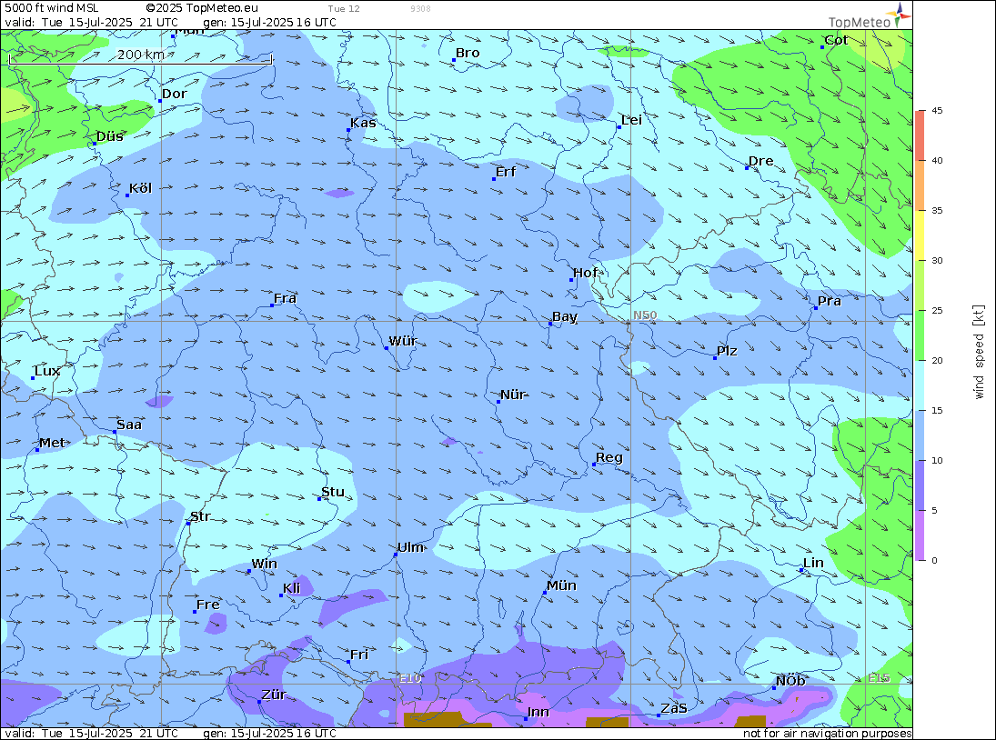Screen dimensions: 996x740
Task: Click the "Erf" city label
Action: click(x=506, y=172)
